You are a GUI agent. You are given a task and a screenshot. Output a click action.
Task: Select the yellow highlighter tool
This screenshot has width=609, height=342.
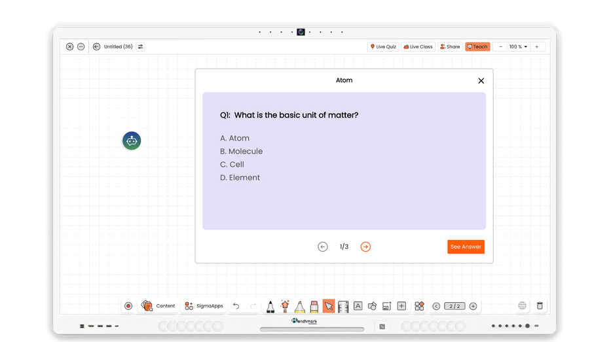[x=299, y=306]
